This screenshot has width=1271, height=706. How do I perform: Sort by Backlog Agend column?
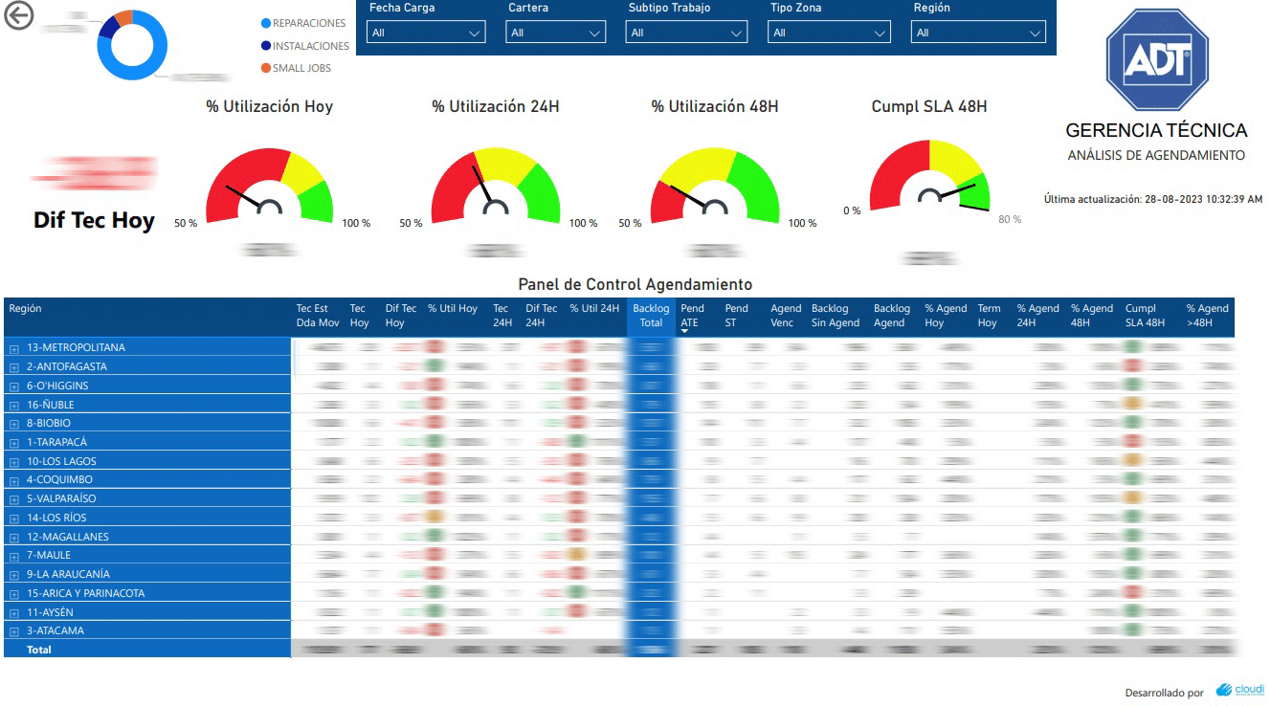(x=892, y=316)
